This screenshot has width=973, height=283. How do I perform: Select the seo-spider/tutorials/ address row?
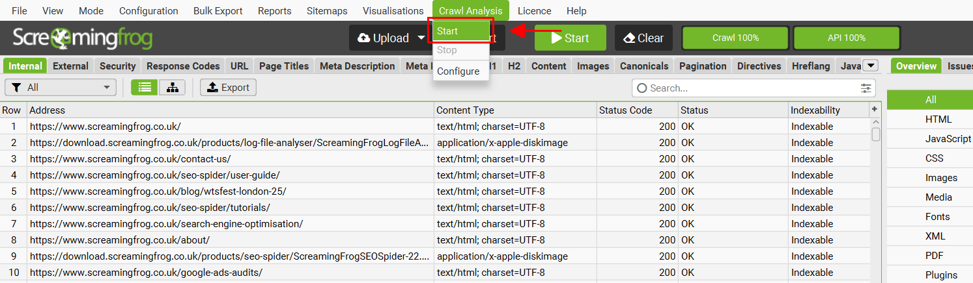pyautogui.click(x=435, y=208)
